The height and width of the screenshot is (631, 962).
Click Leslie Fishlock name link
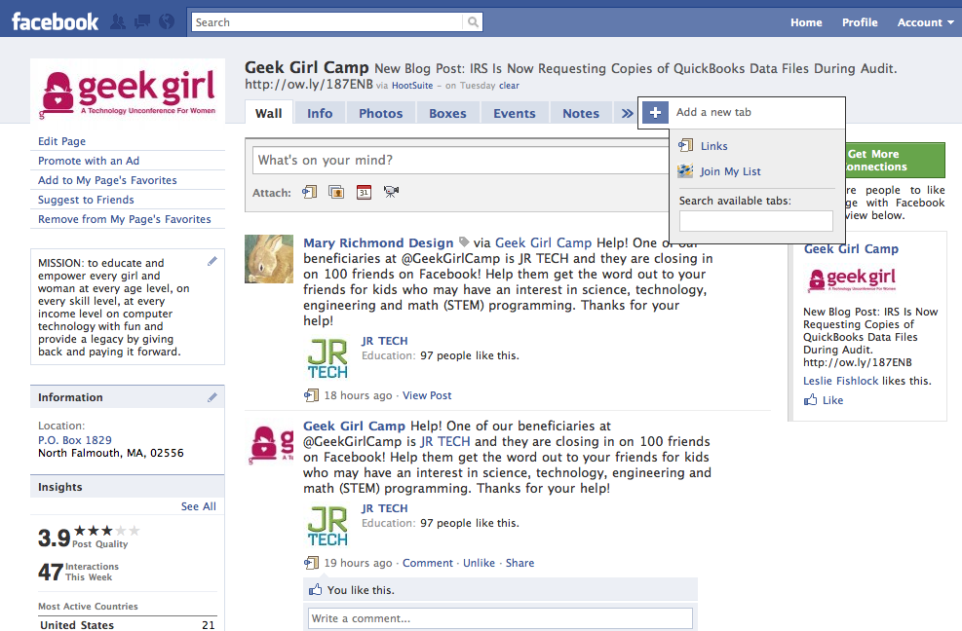(x=840, y=381)
